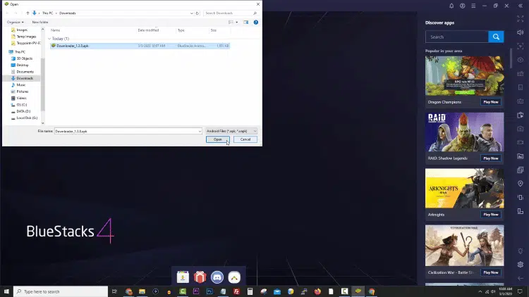Click the Discover apps panel scrollbar
This screenshot has width=529, height=297.
point(511,58)
